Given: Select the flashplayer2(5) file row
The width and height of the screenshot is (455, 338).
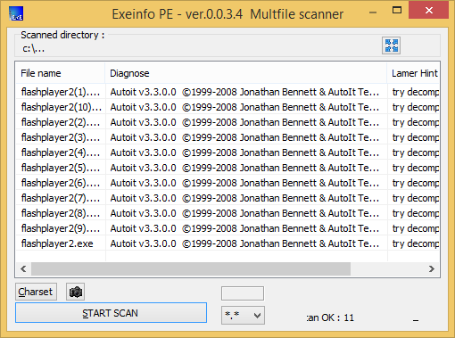Looking at the screenshot, I should pos(227,168).
